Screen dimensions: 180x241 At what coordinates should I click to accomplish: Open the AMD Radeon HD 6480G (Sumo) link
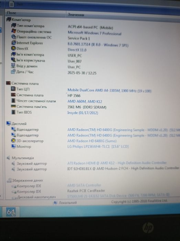[92, 141]
